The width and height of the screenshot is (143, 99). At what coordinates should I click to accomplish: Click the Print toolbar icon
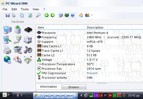click(14, 15)
